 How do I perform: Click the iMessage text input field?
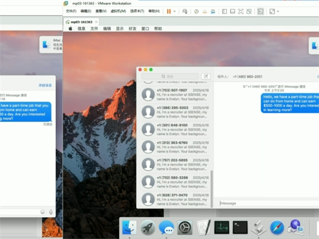[x=266, y=203]
